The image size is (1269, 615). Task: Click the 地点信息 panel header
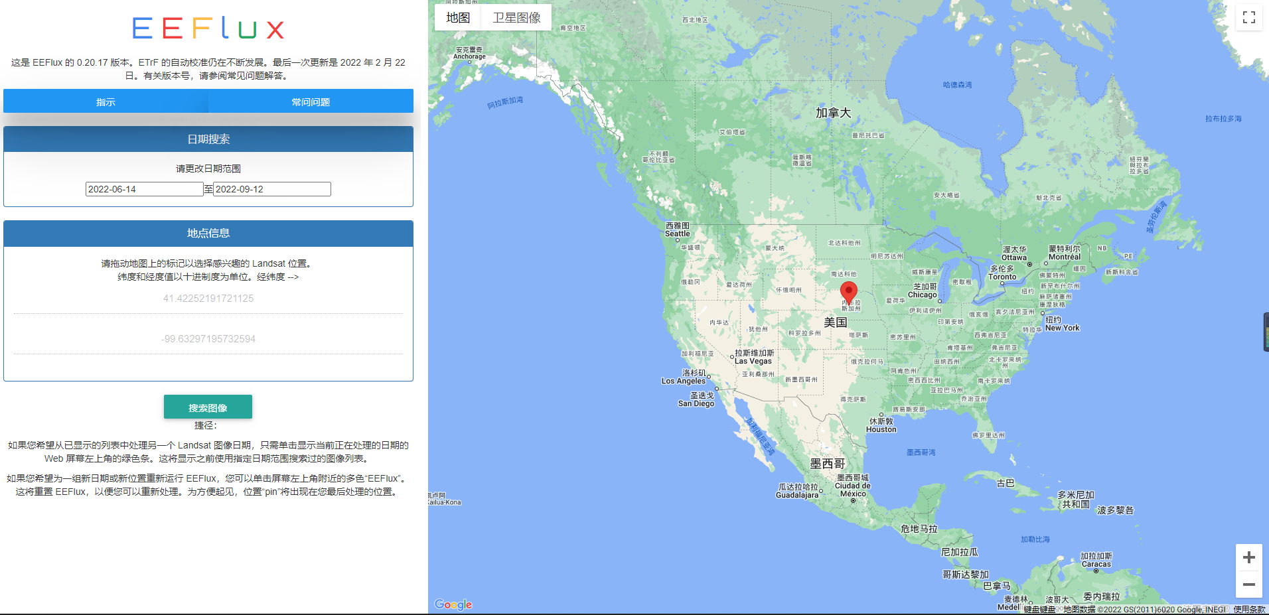(x=208, y=234)
